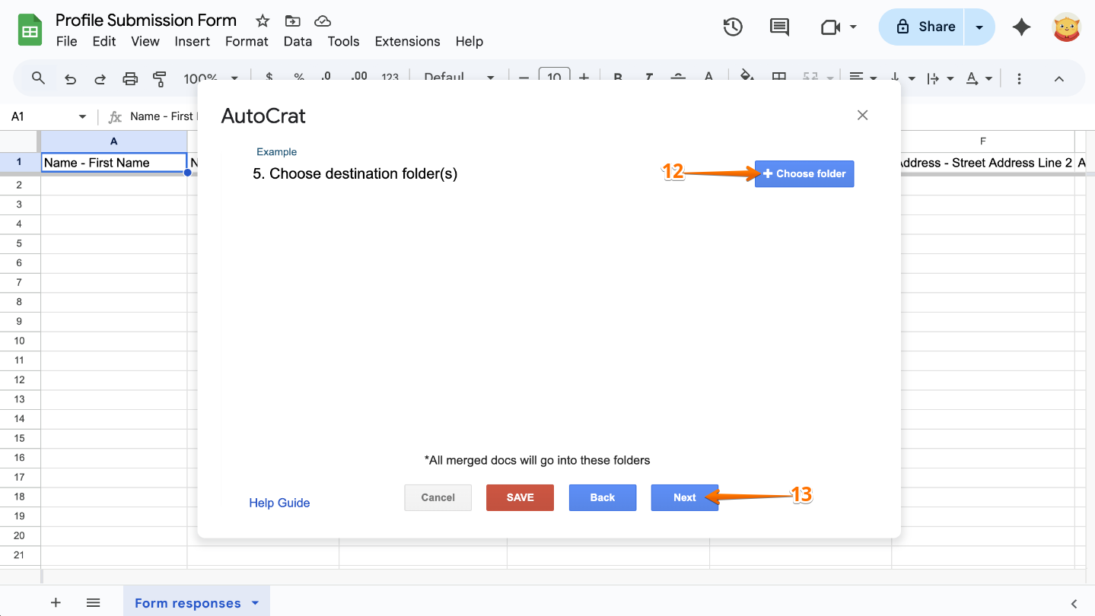The height and width of the screenshot is (616, 1095).
Task: Toggle bold formatting
Action: click(617, 78)
